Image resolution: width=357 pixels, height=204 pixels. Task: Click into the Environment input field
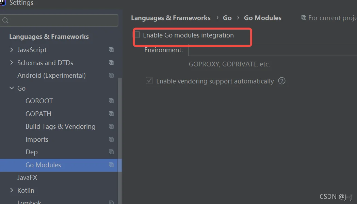[x=273, y=50]
